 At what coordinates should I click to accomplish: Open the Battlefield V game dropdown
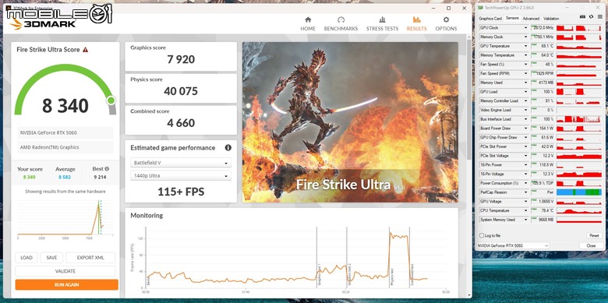[x=181, y=163]
